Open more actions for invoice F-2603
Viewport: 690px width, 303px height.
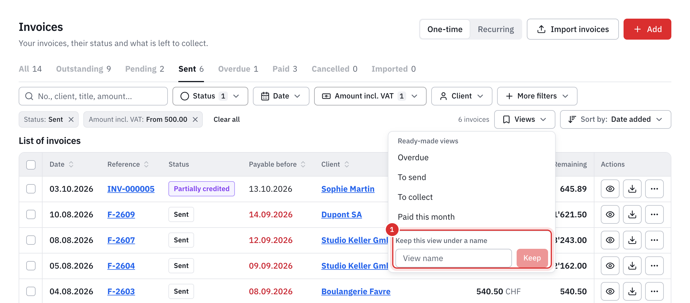(x=654, y=291)
